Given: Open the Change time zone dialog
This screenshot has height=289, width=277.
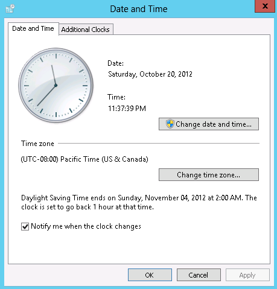Looking at the screenshot, I should click(209, 175).
